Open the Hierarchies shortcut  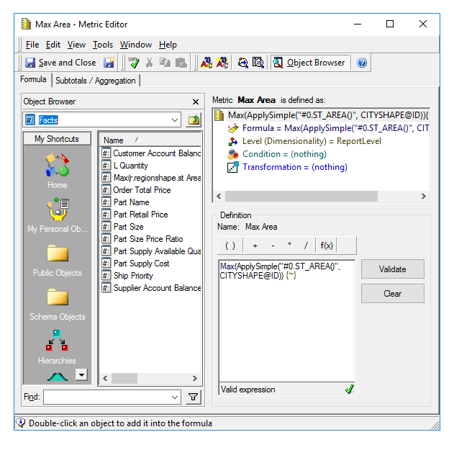(x=57, y=347)
